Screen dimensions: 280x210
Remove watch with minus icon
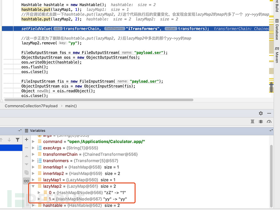26,148
